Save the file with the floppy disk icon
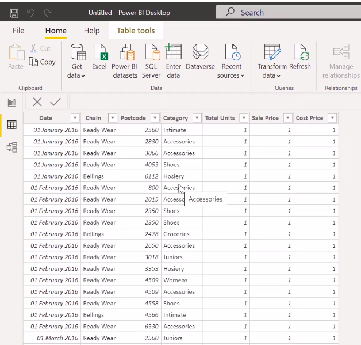This screenshot has width=361, height=345. [x=14, y=13]
